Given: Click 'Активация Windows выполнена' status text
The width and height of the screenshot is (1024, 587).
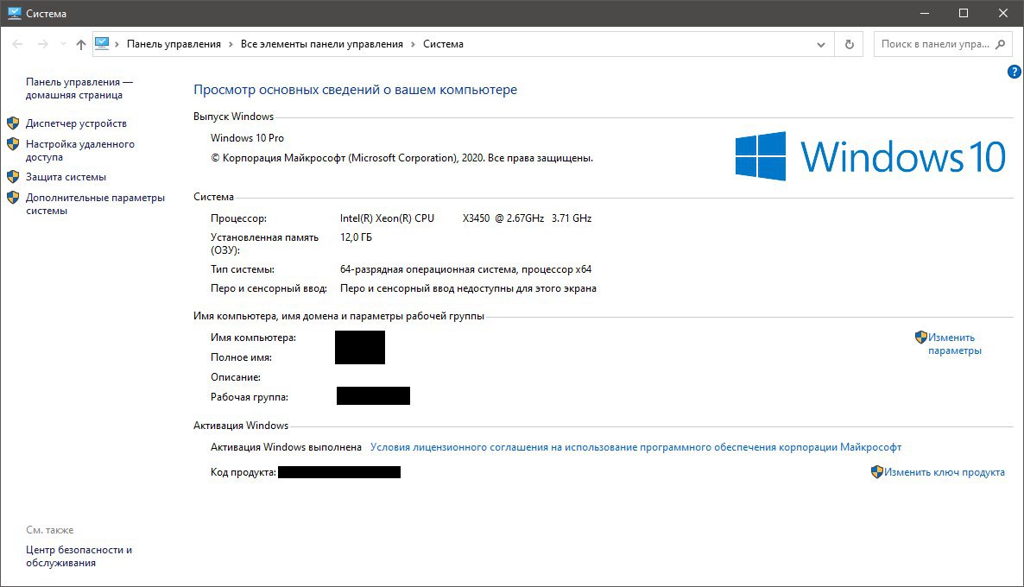Looking at the screenshot, I should pos(286,447).
